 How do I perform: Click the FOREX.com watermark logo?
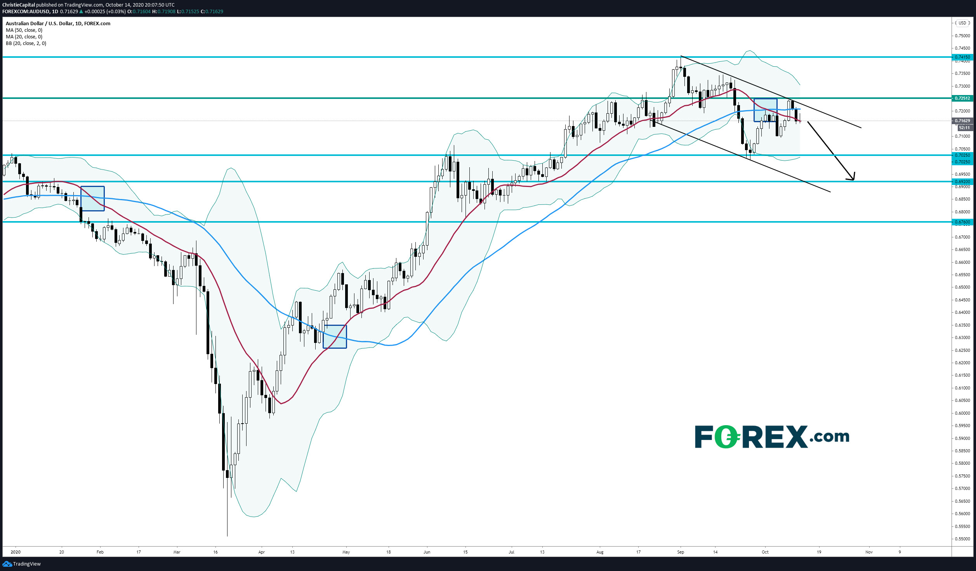click(771, 437)
